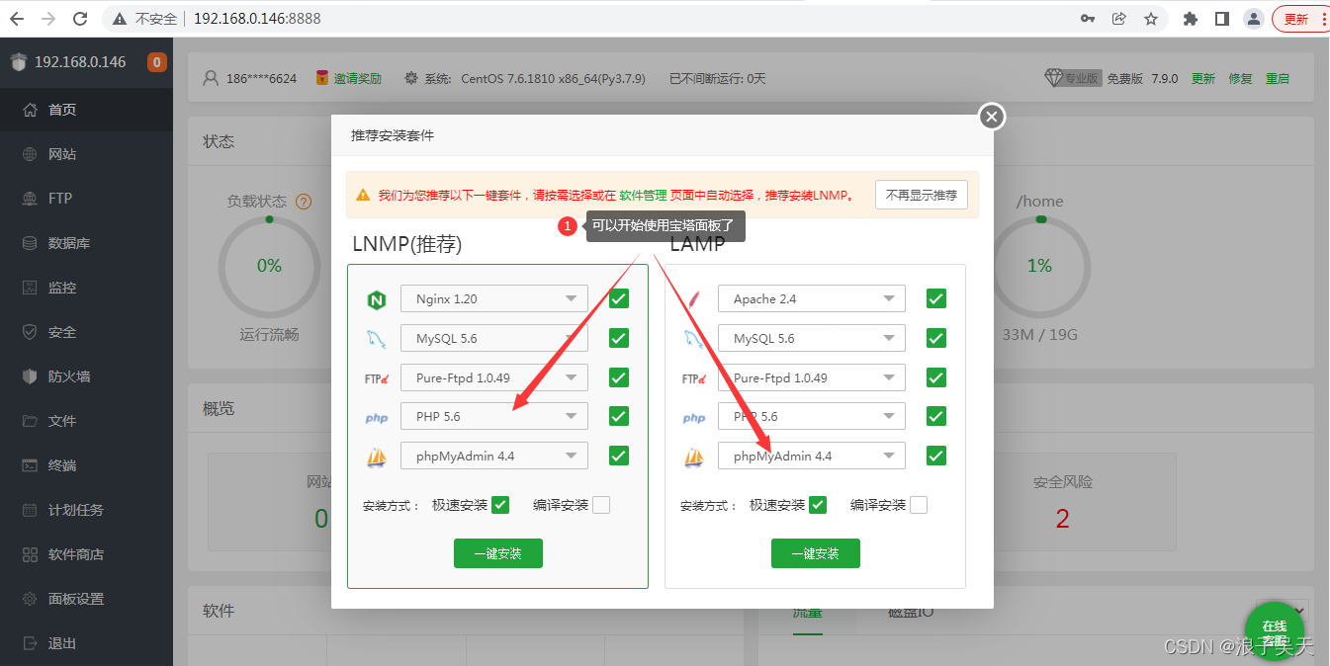Open the 在线客服 online support button
This screenshot has width=1330, height=666.
point(1275,631)
